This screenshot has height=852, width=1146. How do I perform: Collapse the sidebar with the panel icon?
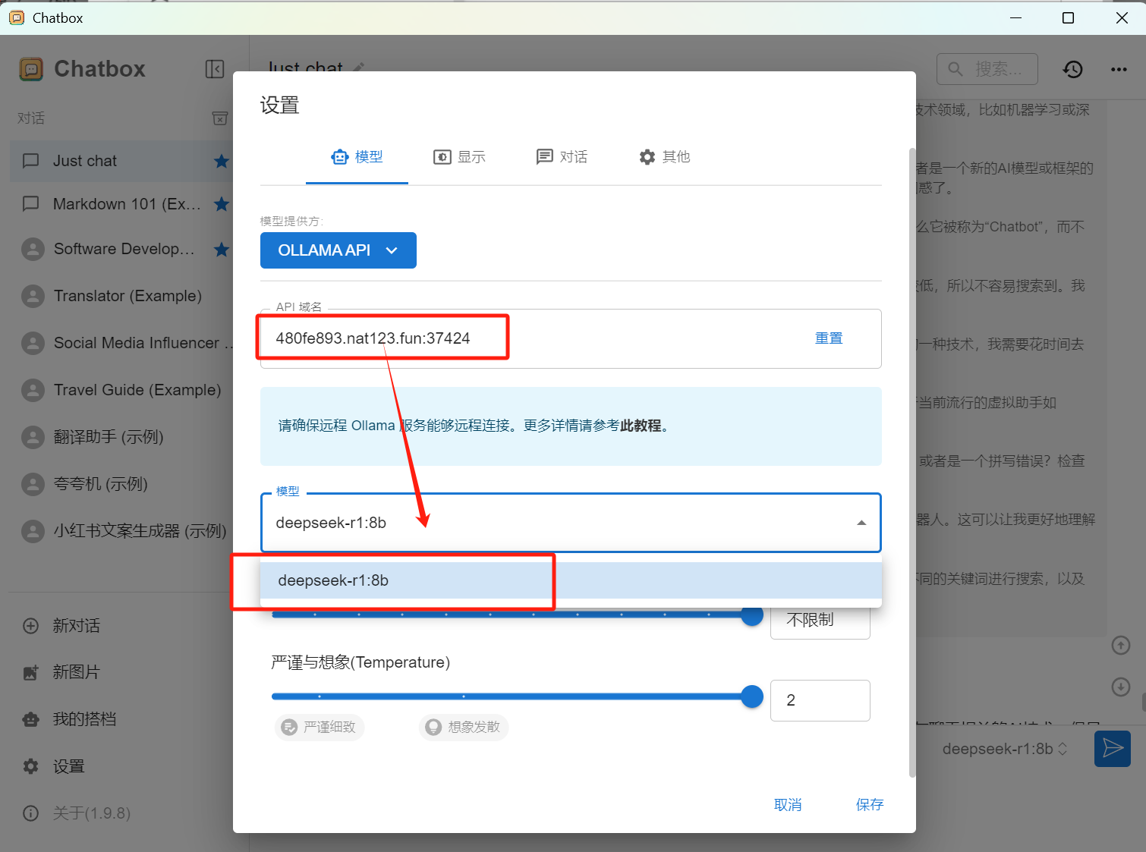point(215,69)
